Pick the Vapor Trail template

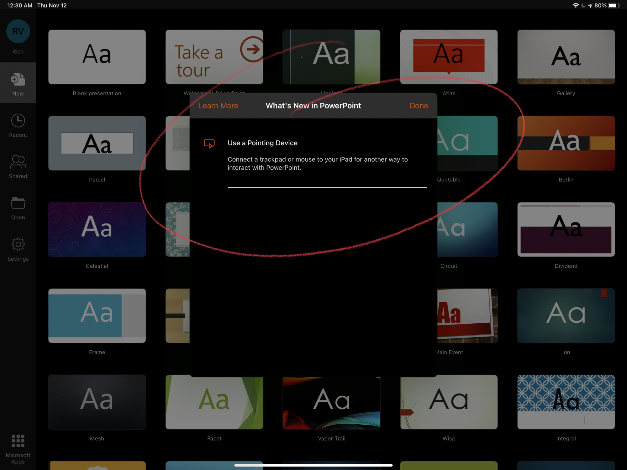coord(331,403)
